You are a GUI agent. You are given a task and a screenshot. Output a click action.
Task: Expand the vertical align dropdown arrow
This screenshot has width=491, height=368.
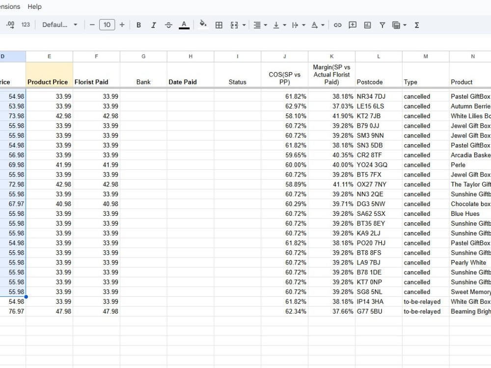pyautogui.click(x=285, y=25)
